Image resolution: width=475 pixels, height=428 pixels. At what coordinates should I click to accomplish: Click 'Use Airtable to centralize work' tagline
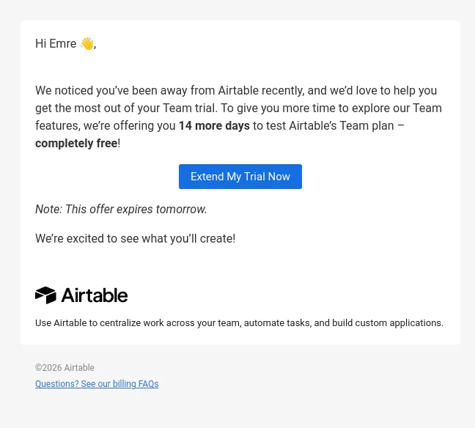coord(239,323)
